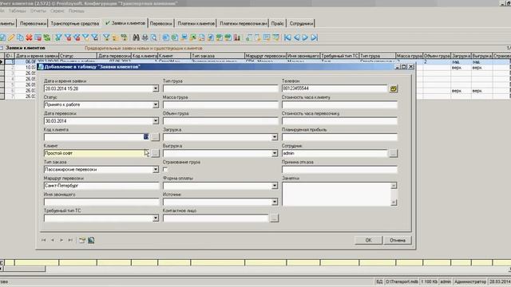Confirm dialog with OK button
Screen dimensions: 511x287
(368, 240)
